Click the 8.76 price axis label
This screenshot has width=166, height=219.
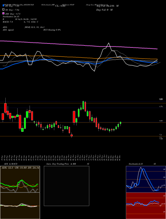pos(161,107)
